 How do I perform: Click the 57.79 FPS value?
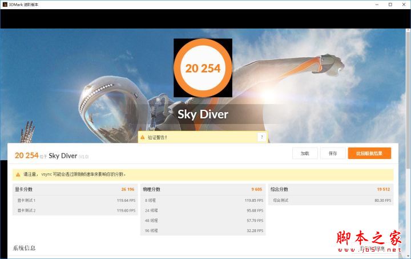click(255, 221)
